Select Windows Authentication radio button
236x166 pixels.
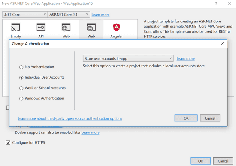21,99
